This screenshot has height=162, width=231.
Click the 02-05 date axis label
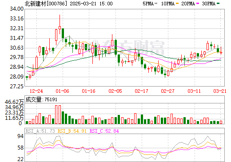[115, 91]
